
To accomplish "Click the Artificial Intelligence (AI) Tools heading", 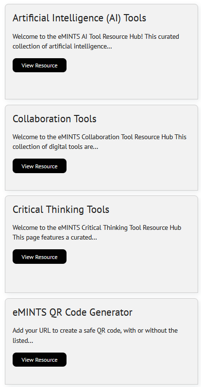I will [x=79, y=18].
